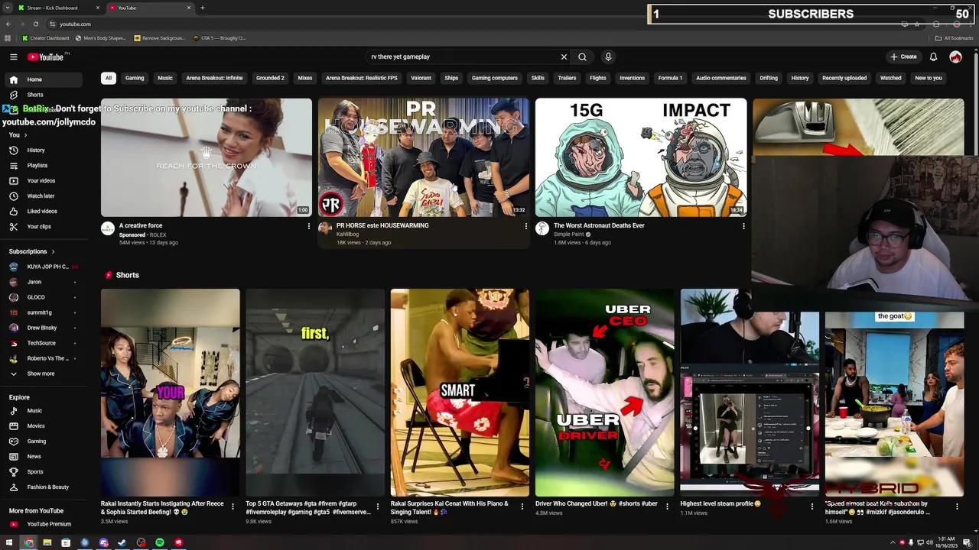
Task: Open options for Rakai Instantly Starts short
Action: 233,506
